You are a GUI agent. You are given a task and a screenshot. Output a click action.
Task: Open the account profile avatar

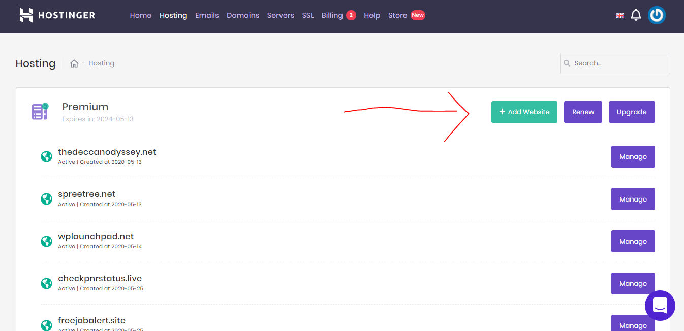(x=657, y=15)
